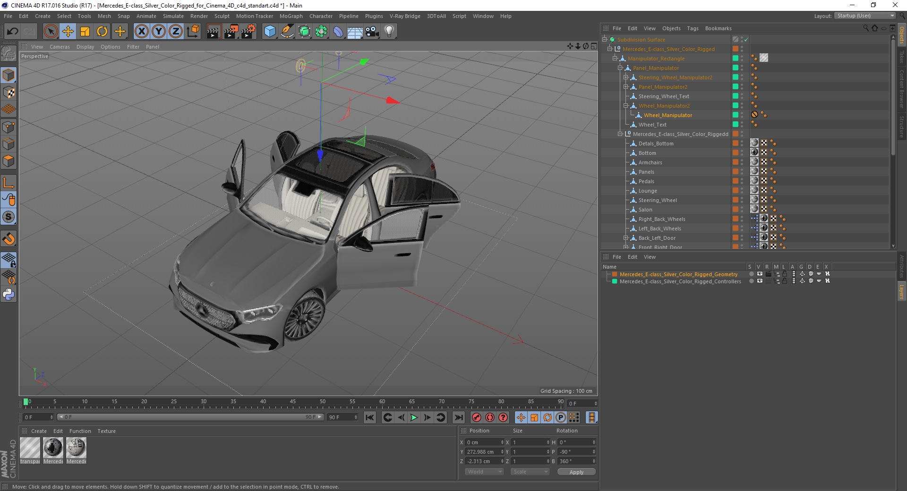Toggle Autokeying button
Screen dimensions: 907x491
(490, 417)
